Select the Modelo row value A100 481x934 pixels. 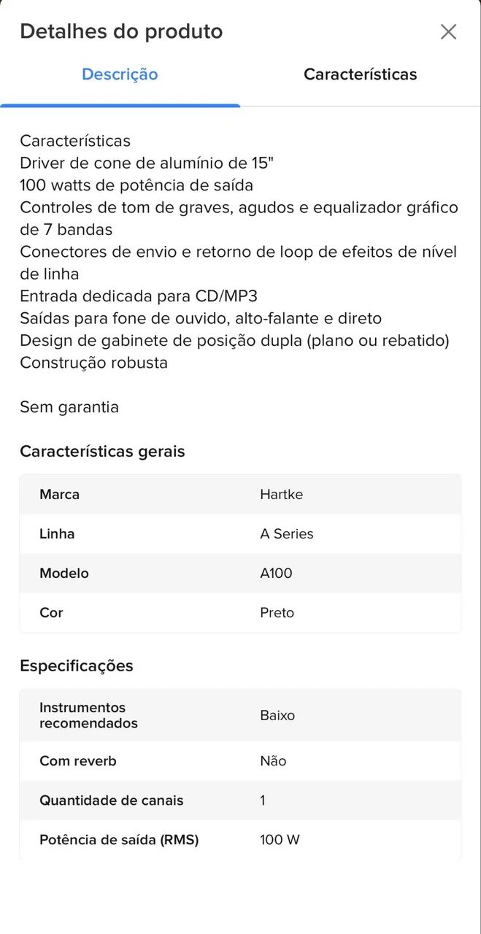276,573
